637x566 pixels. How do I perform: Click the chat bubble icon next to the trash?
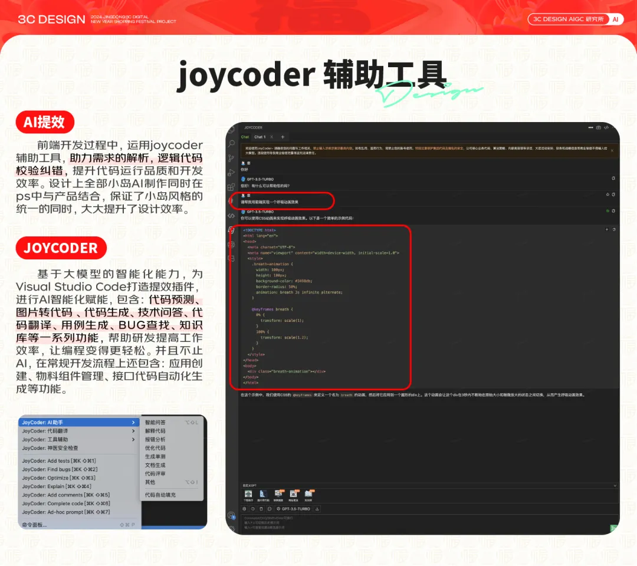(x=270, y=509)
